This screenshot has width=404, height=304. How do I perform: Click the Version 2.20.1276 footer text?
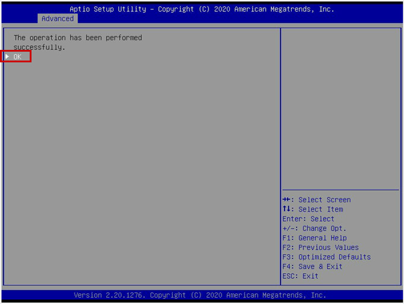point(200,295)
